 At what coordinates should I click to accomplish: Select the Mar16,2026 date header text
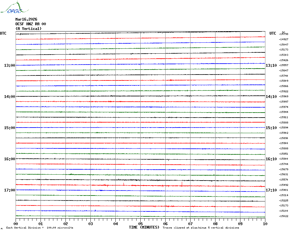click(x=26, y=19)
